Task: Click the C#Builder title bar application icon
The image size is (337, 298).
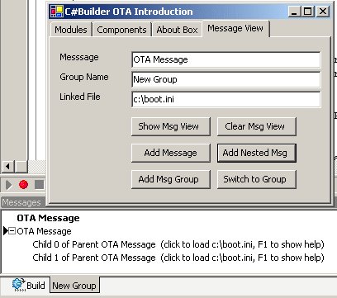Action: click(x=57, y=12)
